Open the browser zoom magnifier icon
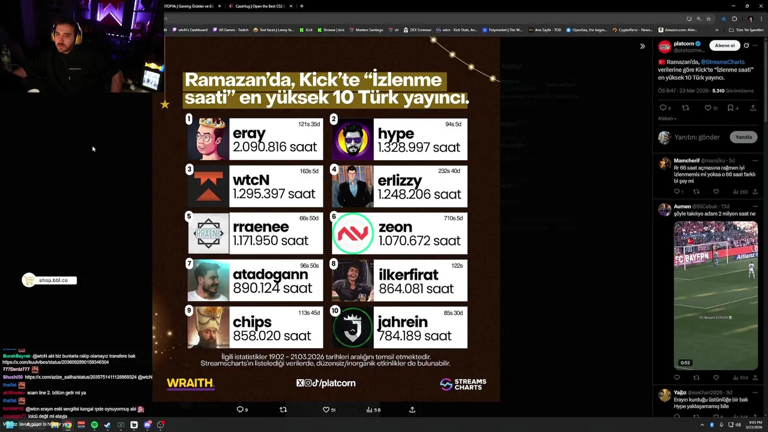The height and width of the screenshot is (432, 768). [x=698, y=19]
